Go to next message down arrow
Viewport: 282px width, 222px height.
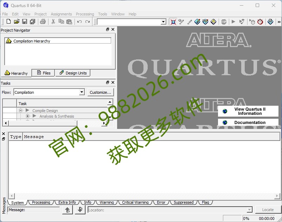(80, 210)
